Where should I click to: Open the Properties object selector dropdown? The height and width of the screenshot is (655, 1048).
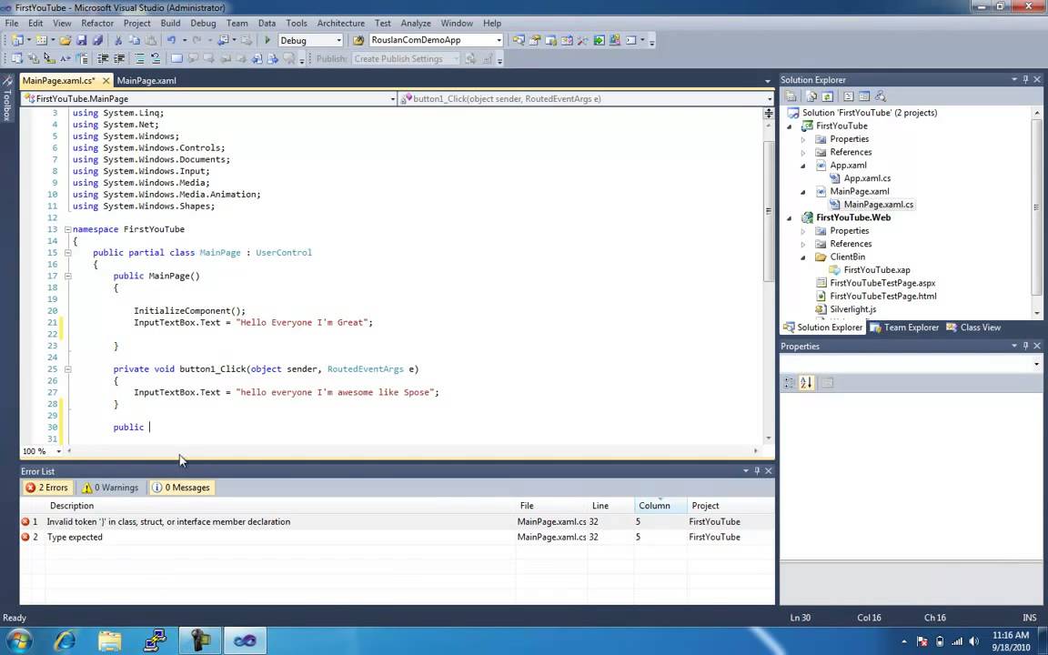click(1037, 364)
